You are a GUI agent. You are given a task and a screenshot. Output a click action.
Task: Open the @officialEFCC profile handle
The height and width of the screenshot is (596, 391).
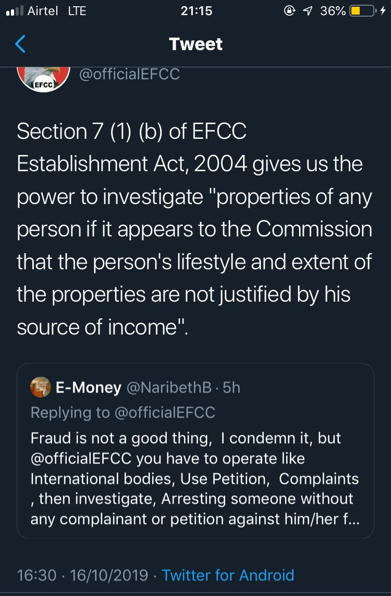click(129, 74)
